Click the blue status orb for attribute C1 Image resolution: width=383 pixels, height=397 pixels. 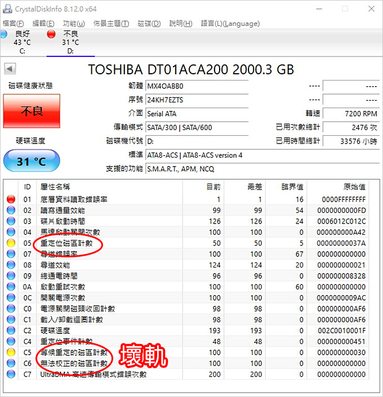(x=11, y=319)
